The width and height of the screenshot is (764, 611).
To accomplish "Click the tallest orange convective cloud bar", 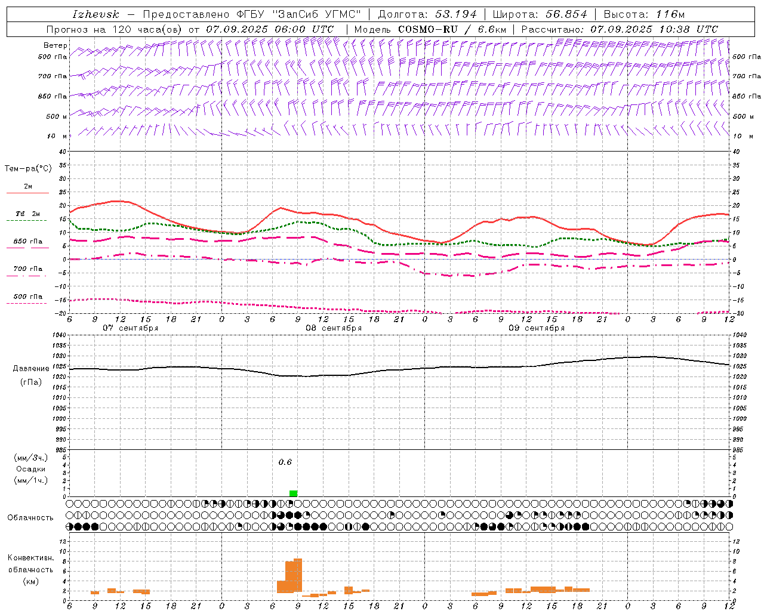I will click(298, 575).
